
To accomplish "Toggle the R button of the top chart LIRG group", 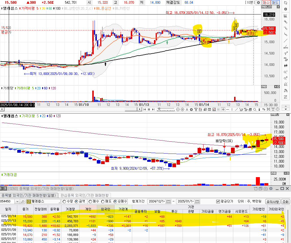I will pyautogui.click(x=268, y=7).
